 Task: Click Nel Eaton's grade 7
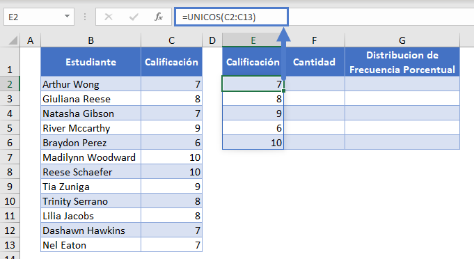171,245
